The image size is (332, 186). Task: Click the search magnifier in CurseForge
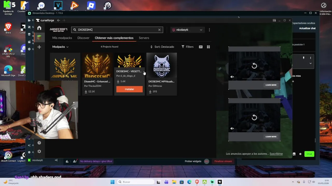click(75, 30)
